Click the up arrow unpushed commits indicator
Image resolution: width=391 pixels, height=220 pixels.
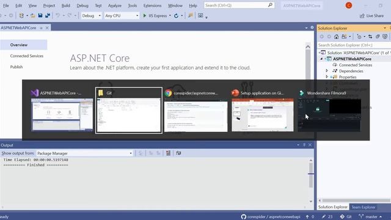point(307,217)
